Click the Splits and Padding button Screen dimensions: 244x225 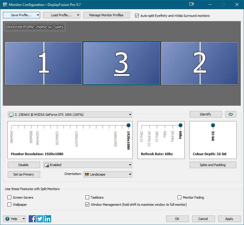click(213, 165)
